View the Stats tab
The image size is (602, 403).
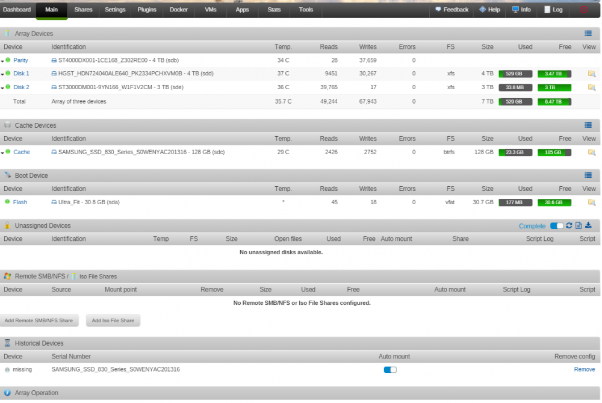pos(274,10)
